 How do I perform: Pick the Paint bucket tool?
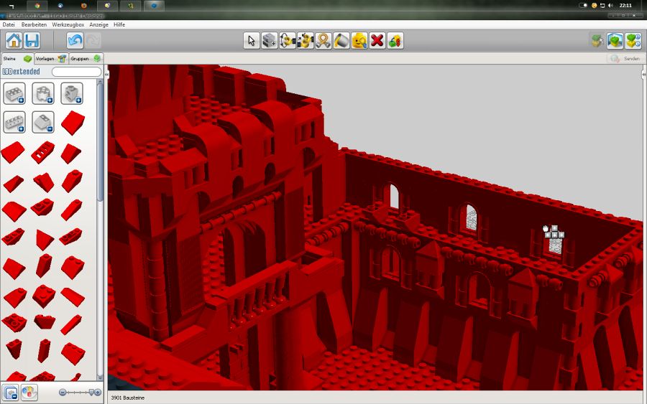[x=341, y=40]
